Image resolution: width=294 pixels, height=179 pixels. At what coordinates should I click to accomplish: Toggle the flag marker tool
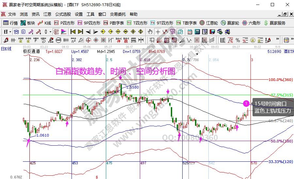[x=63, y=32]
